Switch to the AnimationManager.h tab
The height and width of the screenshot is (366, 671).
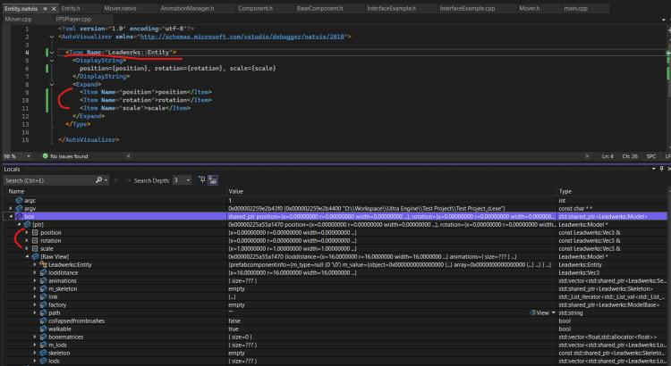click(x=186, y=7)
